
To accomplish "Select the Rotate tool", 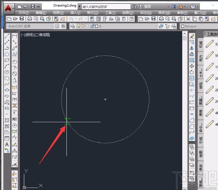I will [x=192, y=72].
